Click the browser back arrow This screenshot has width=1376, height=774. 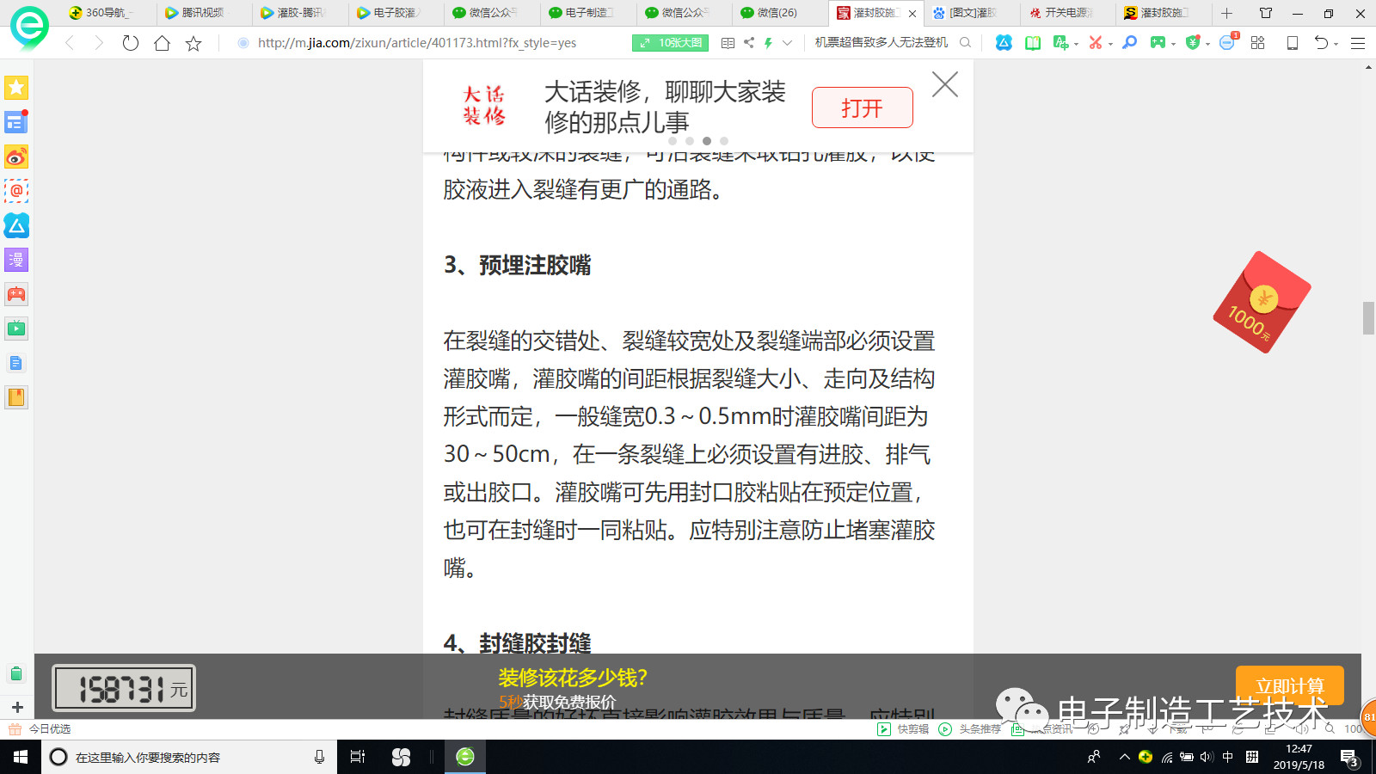(70, 43)
